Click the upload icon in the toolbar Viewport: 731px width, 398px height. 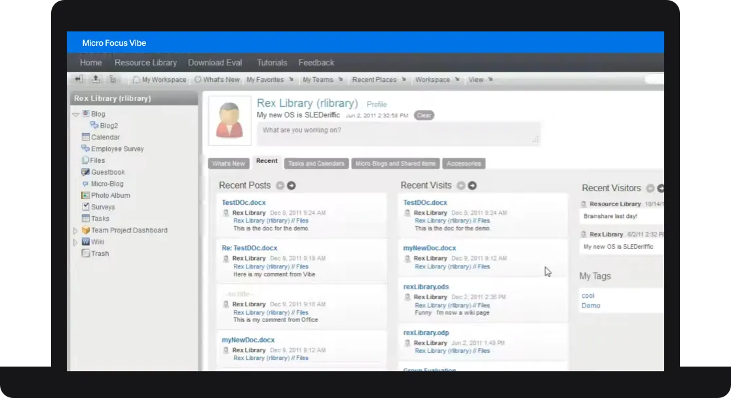coord(96,79)
